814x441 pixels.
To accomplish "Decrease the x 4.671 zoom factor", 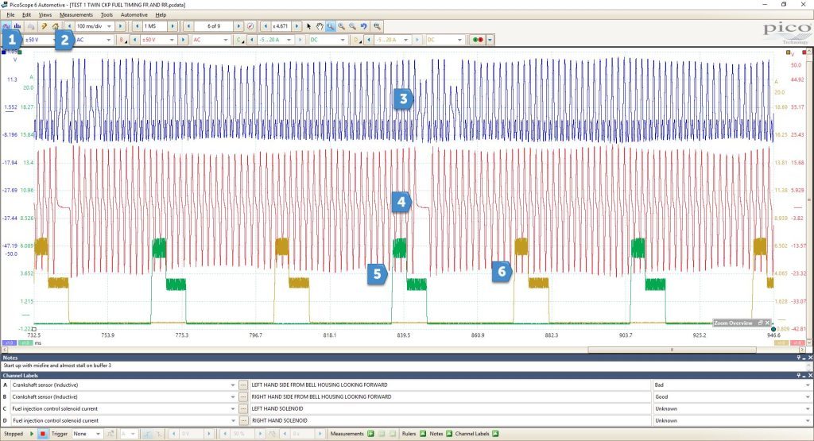I will [266, 26].
